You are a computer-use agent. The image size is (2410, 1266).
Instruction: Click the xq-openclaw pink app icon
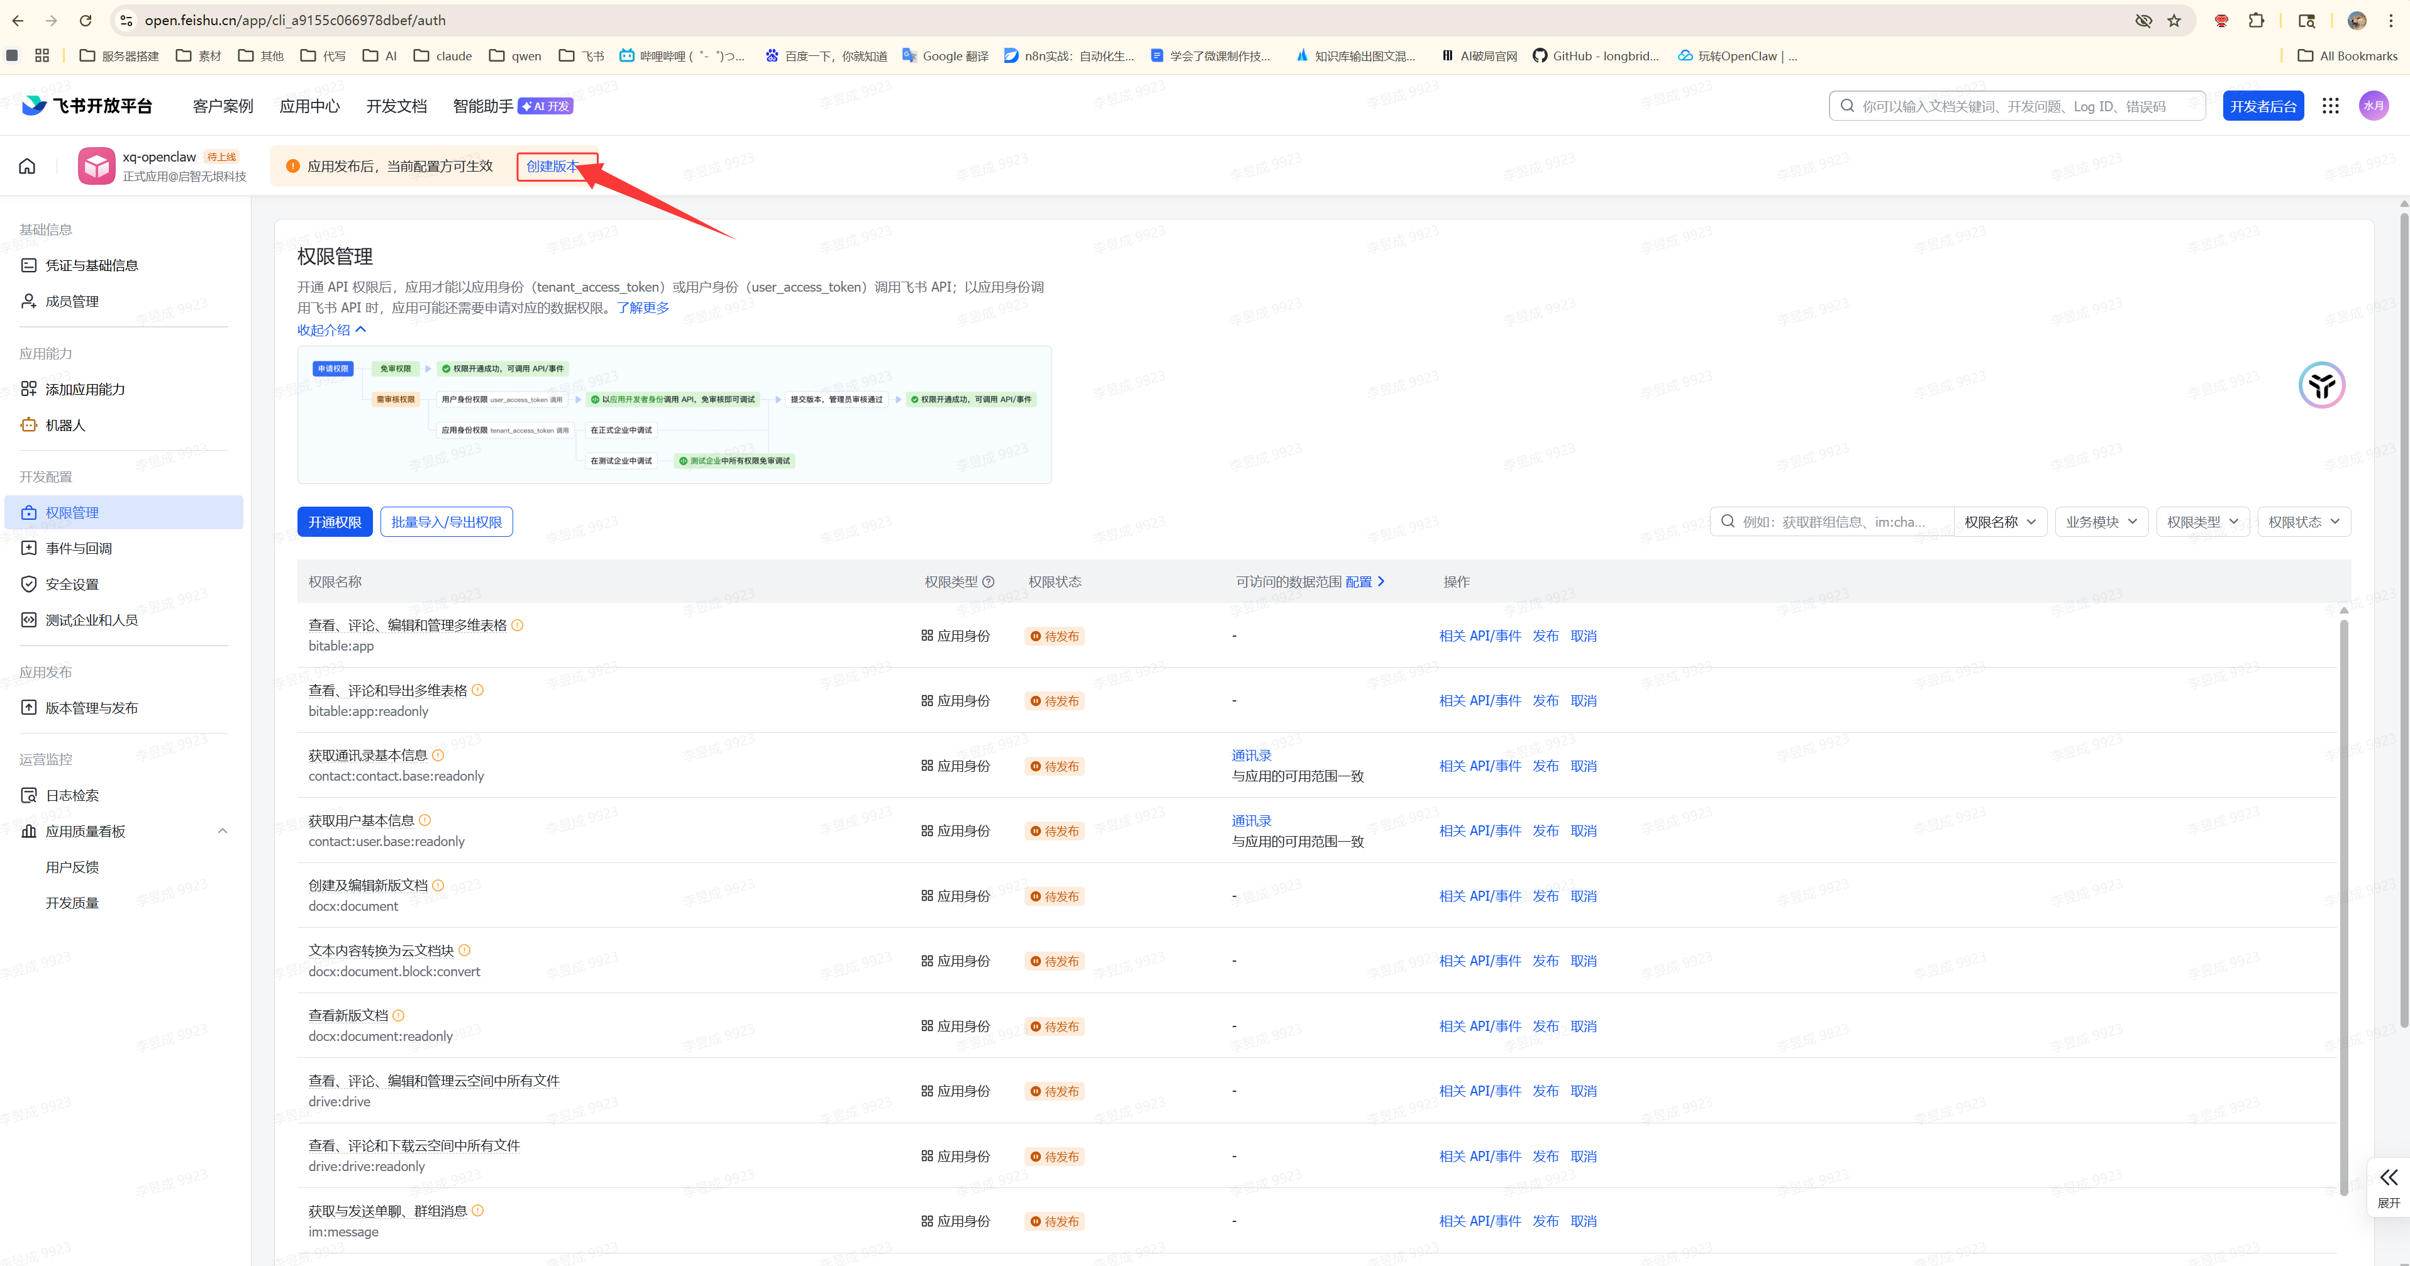(x=96, y=165)
